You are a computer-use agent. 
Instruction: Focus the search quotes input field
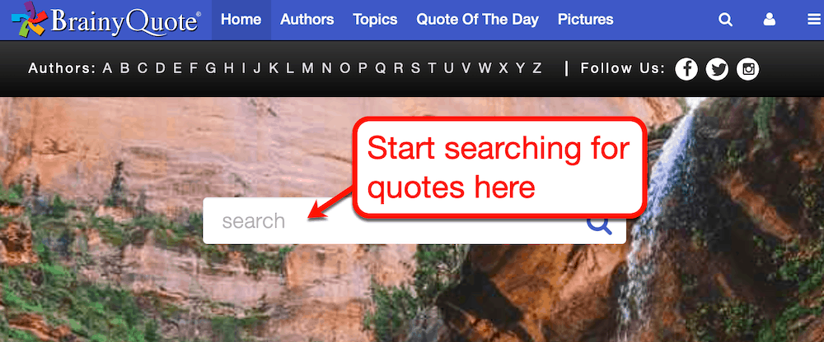[x=414, y=221]
